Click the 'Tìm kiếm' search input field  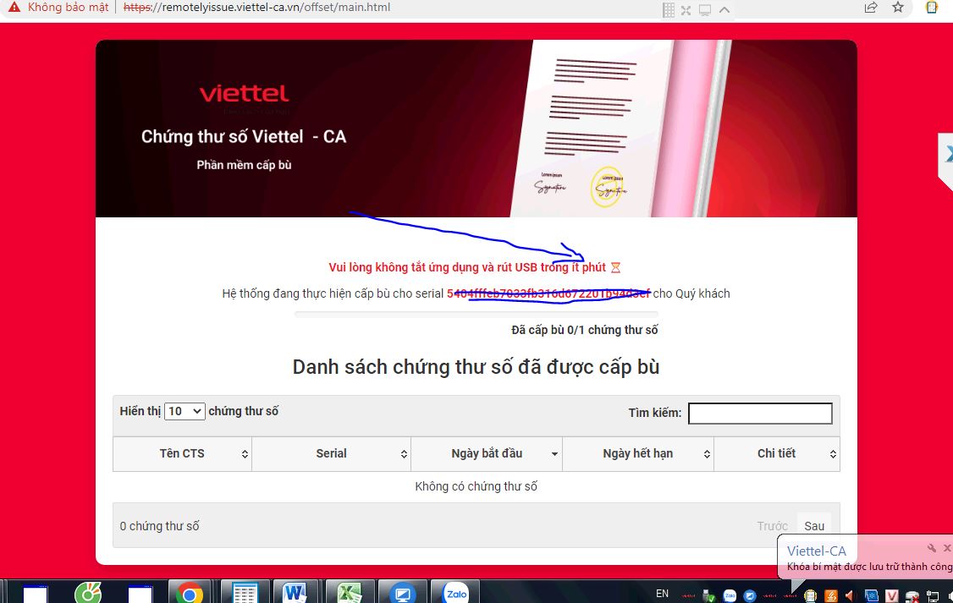pos(760,413)
